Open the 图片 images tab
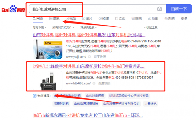Screen dimensions: 196x120 [87, 19]
